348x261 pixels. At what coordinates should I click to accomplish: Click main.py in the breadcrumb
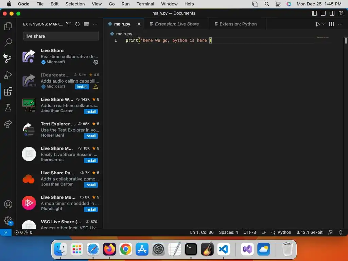(x=124, y=34)
